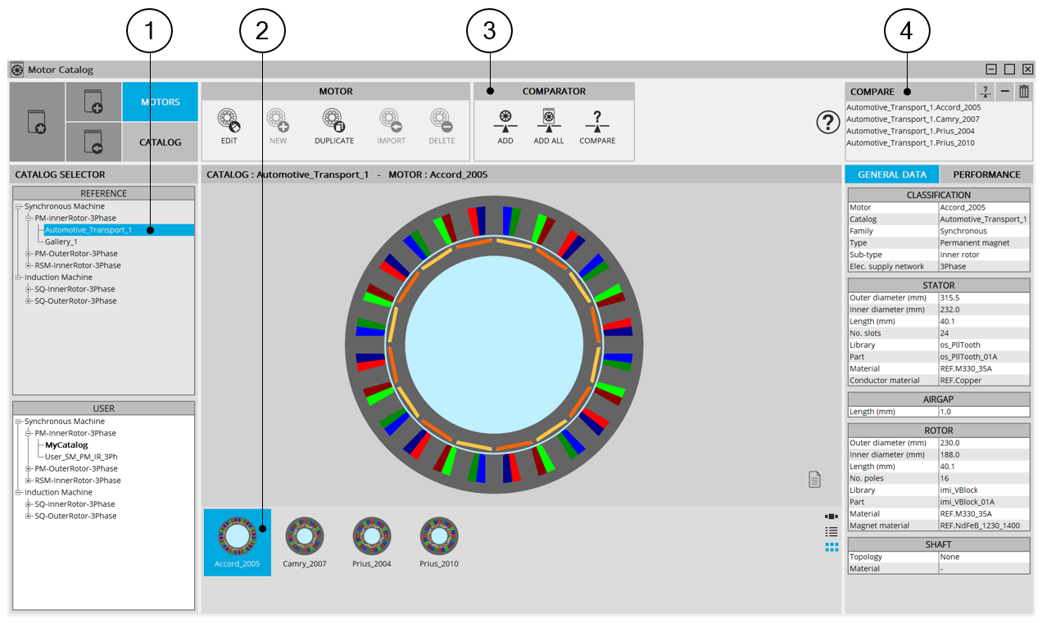
Task: Switch to the Performance tab
Action: tap(986, 174)
